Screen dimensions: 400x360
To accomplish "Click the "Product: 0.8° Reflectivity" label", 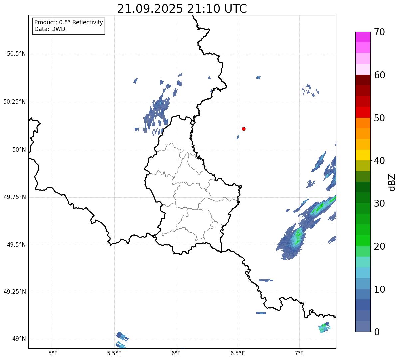I will (69, 22).
